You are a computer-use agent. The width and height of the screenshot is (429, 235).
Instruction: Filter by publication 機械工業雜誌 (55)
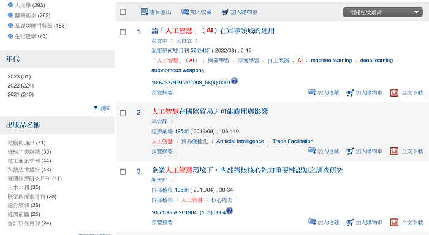pyautogui.click(x=29, y=152)
